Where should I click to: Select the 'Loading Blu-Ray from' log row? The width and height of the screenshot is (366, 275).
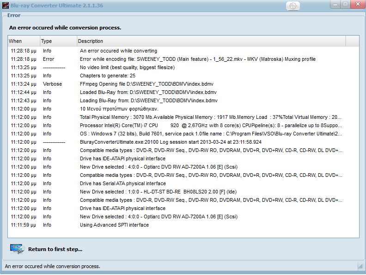coord(183,100)
